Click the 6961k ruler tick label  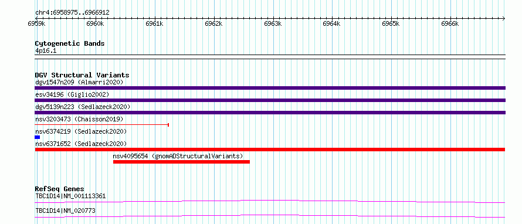(x=154, y=23)
